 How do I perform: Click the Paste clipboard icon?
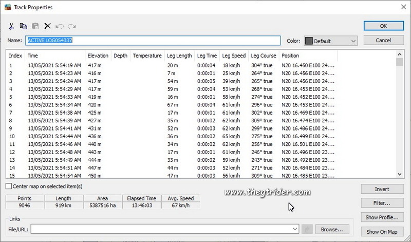35,26
